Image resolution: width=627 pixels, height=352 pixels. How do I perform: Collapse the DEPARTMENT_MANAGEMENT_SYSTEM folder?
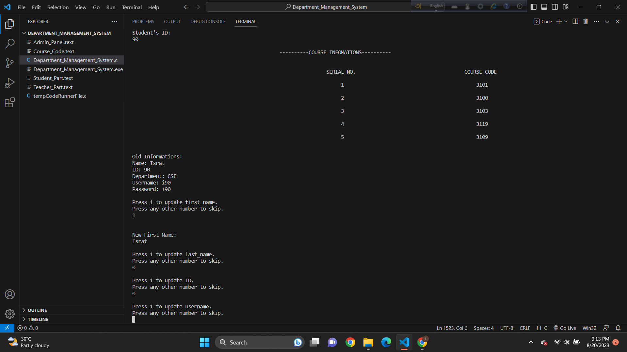coord(24,33)
